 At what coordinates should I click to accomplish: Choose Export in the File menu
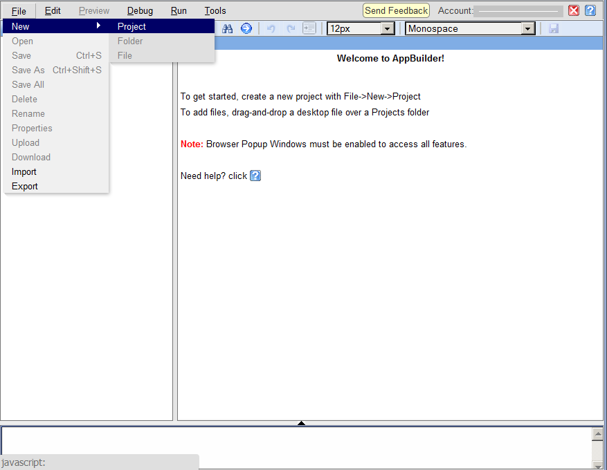pos(25,186)
